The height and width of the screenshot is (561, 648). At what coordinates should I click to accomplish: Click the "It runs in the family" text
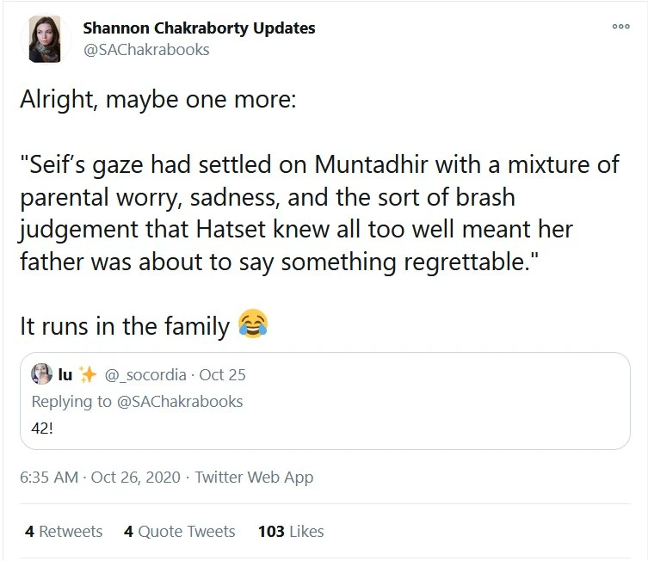(x=124, y=326)
